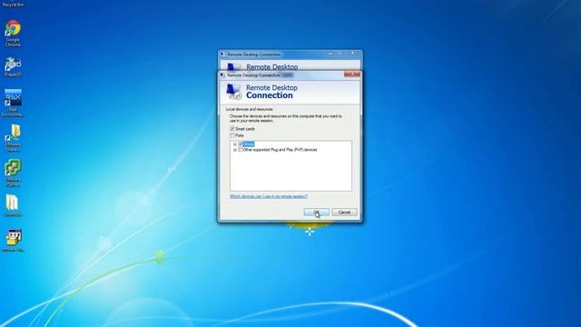Image resolution: width=581 pixels, height=327 pixels.
Task: Select the highlighted Drives tree item
Action: [x=249, y=144]
